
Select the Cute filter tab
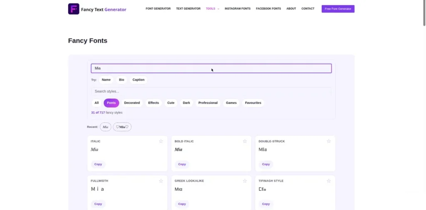coord(171,103)
